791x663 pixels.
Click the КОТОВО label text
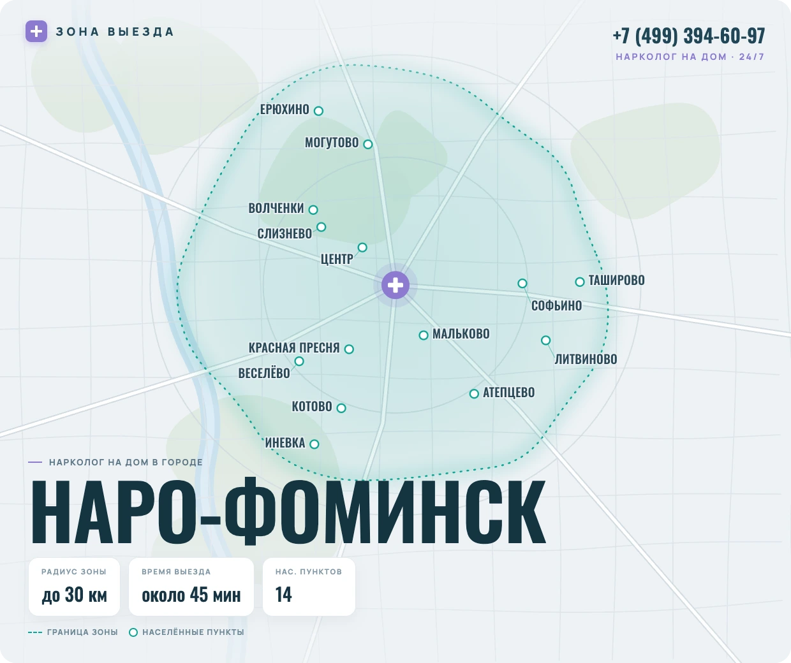(312, 407)
